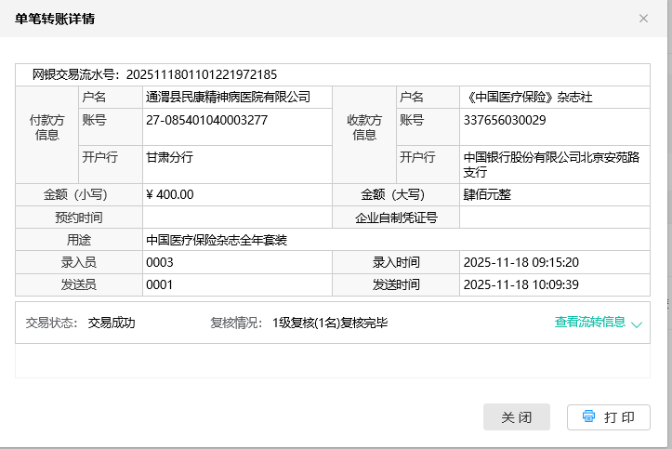The width and height of the screenshot is (672, 449).
Task: Click the 交易成功 transaction status text
Action: 112,324
